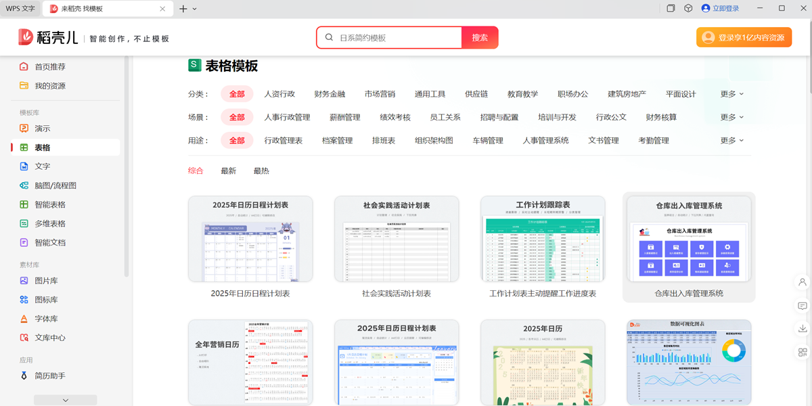Open the 演示 presentation templates icon

tap(24, 129)
